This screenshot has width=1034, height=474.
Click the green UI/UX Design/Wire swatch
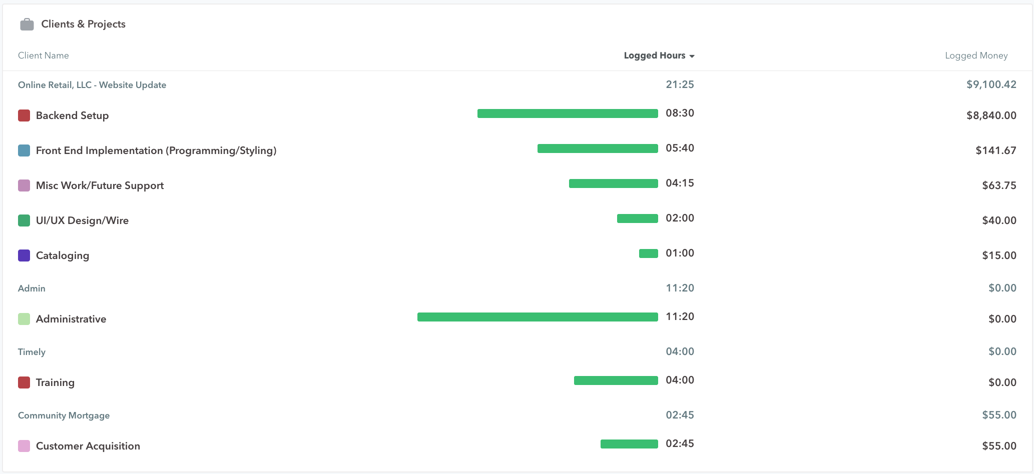[24, 220]
